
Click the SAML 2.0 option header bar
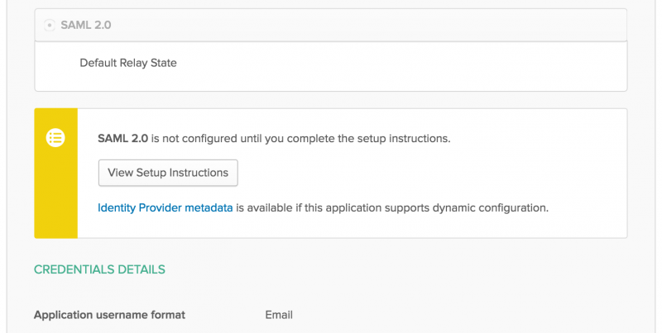coord(330,26)
